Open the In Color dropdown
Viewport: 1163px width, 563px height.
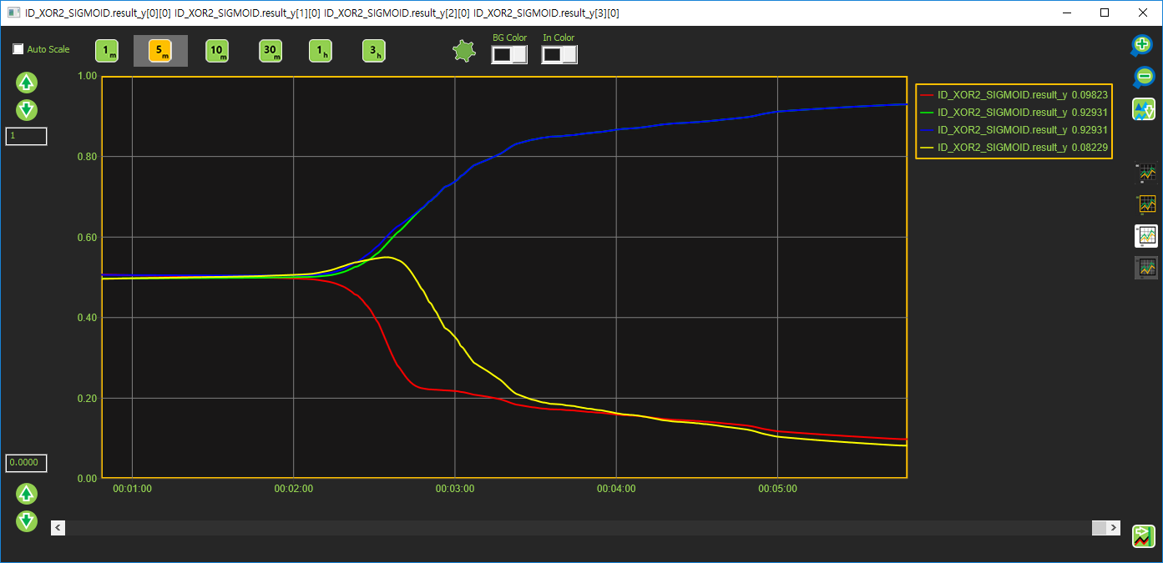pos(559,55)
